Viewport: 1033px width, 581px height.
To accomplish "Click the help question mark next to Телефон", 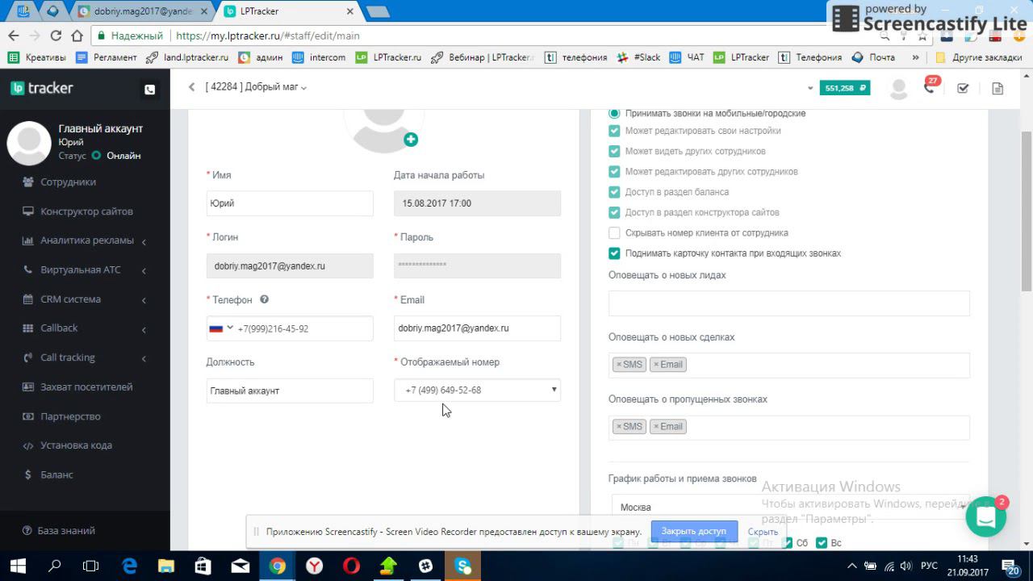I will pos(264,299).
